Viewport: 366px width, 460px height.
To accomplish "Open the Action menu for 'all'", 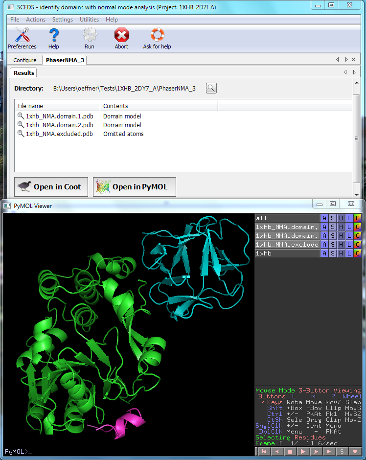I will pyautogui.click(x=324, y=218).
